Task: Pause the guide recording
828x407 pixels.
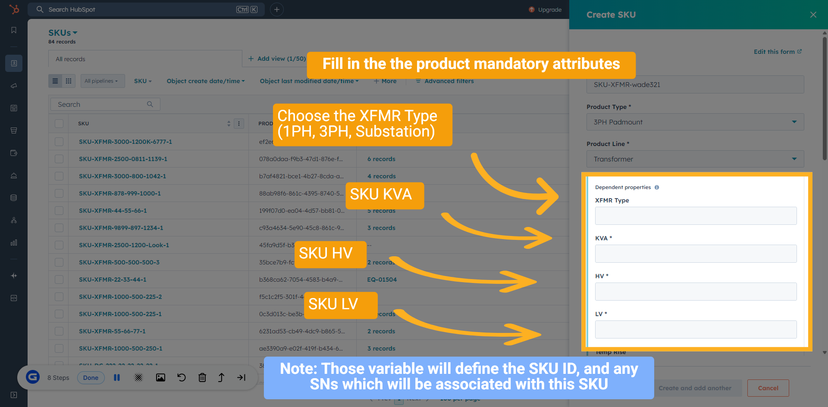Action: pos(117,378)
